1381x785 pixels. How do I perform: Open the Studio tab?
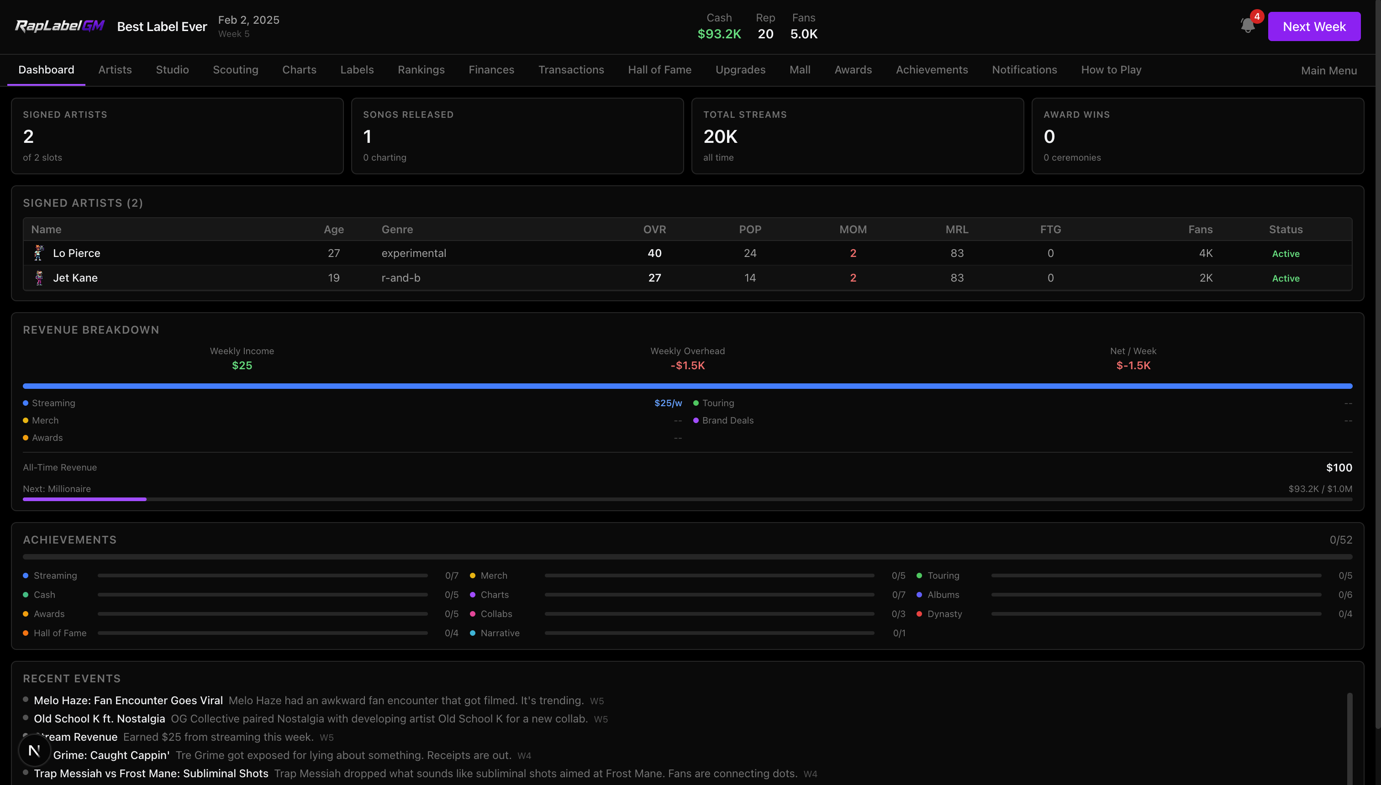pos(172,69)
